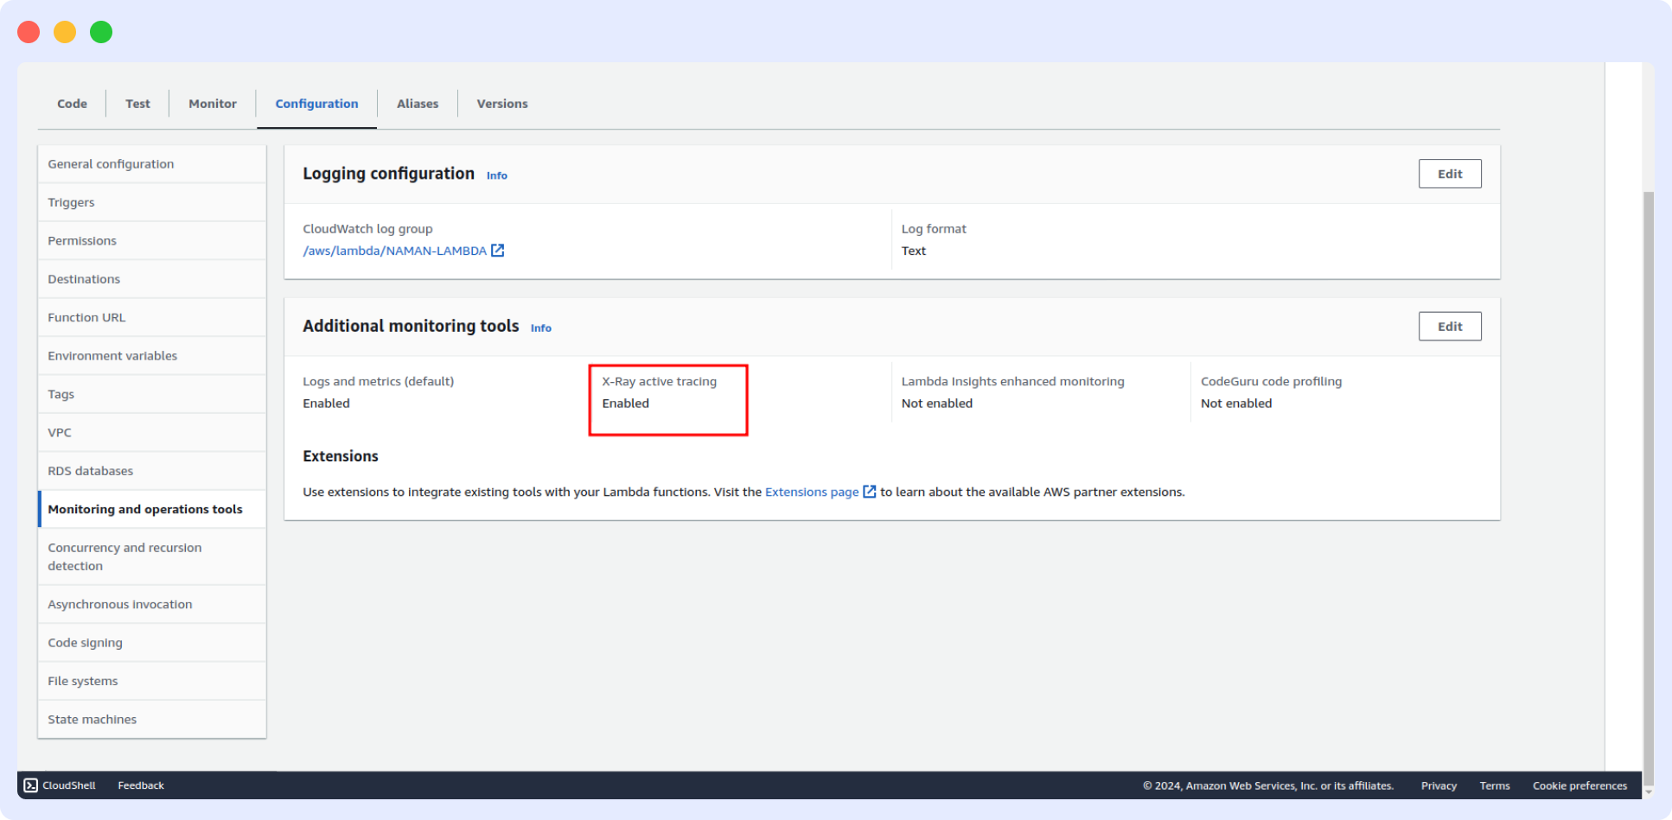Click the yellow minimize window button
This screenshot has height=820, width=1672.
(65, 32)
